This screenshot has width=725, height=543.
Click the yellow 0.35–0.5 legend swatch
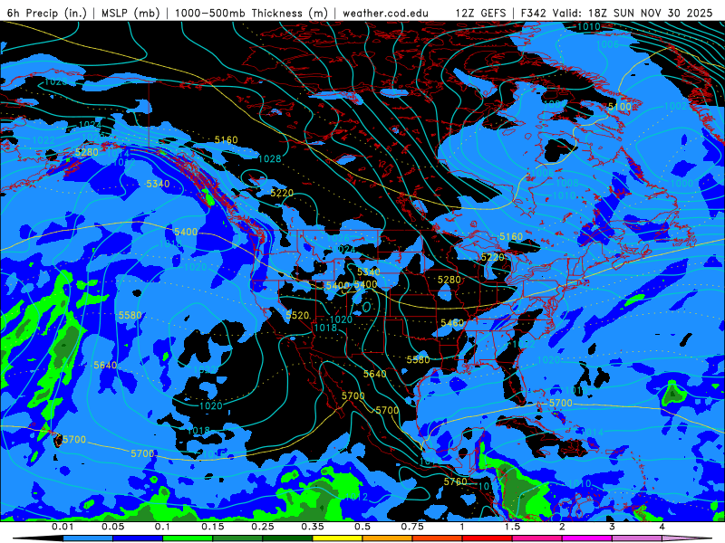[x=337, y=538]
